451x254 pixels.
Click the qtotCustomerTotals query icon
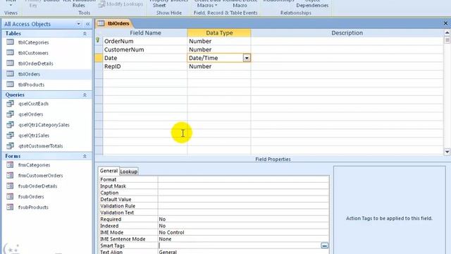pyautogui.click(x=10, y=146)
